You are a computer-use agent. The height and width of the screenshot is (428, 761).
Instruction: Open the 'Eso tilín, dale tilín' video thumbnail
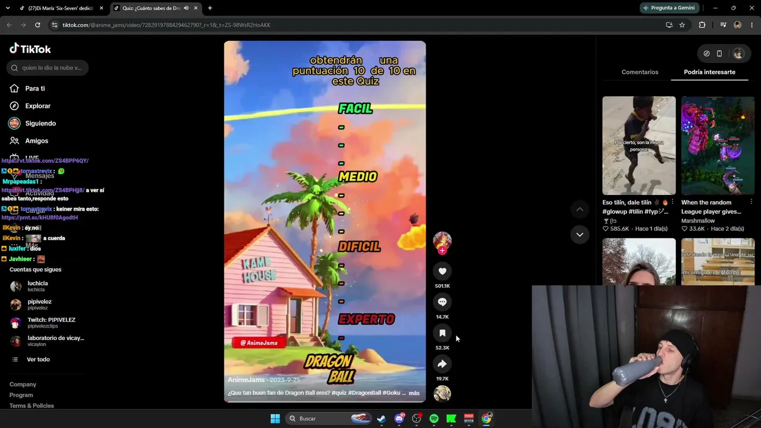pyautogui.click(x=639, y=146)
